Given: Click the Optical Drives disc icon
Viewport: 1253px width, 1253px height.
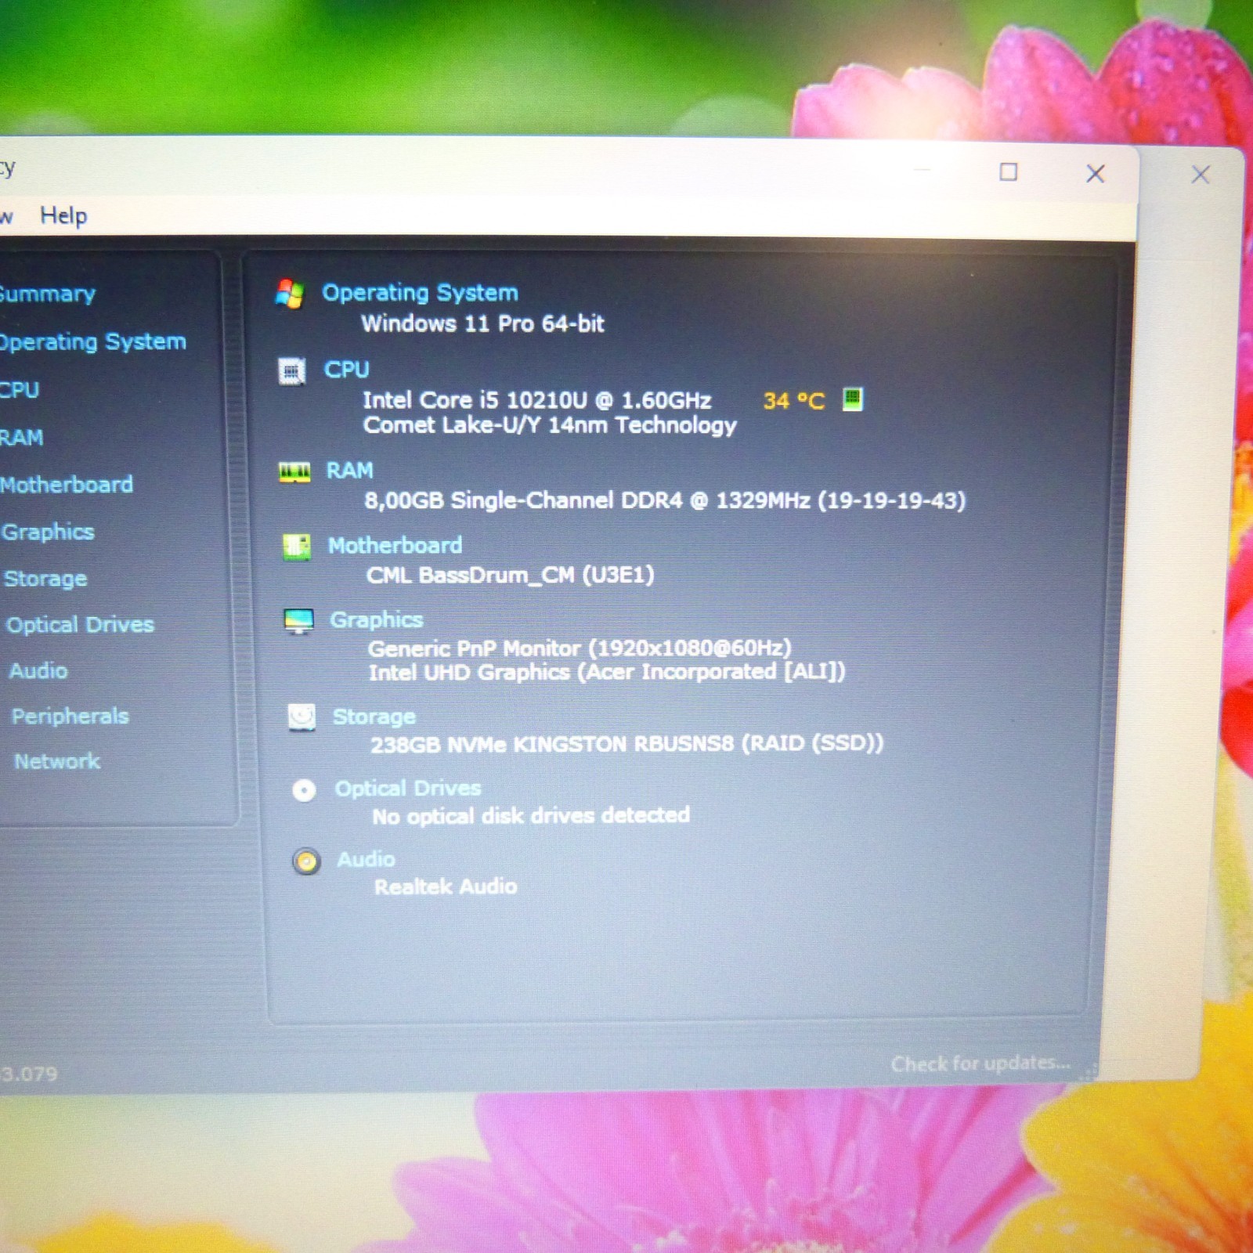Looking at the screenshot, I should pyautogui.click(x=304, y=790).
